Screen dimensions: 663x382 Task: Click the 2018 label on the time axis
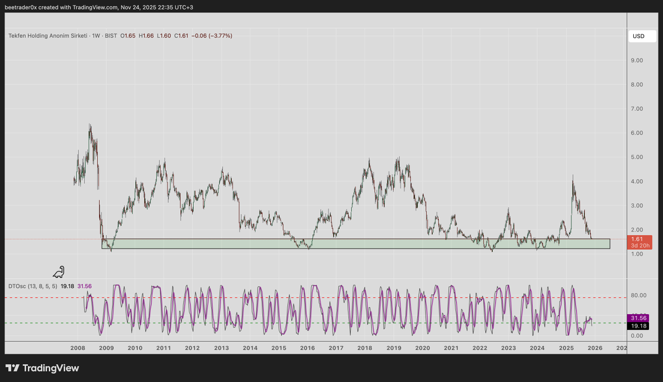365,348
